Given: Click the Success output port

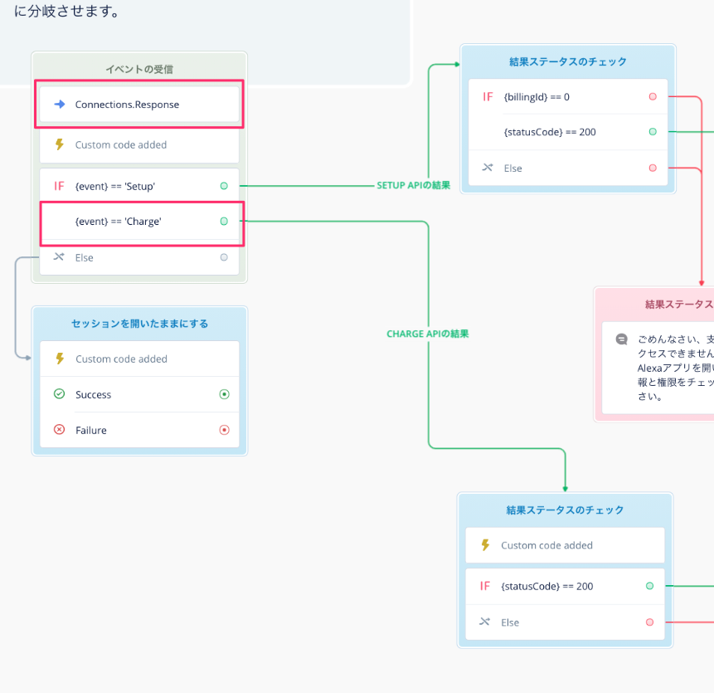Looking at the screenshot, I should click(224, 394).
